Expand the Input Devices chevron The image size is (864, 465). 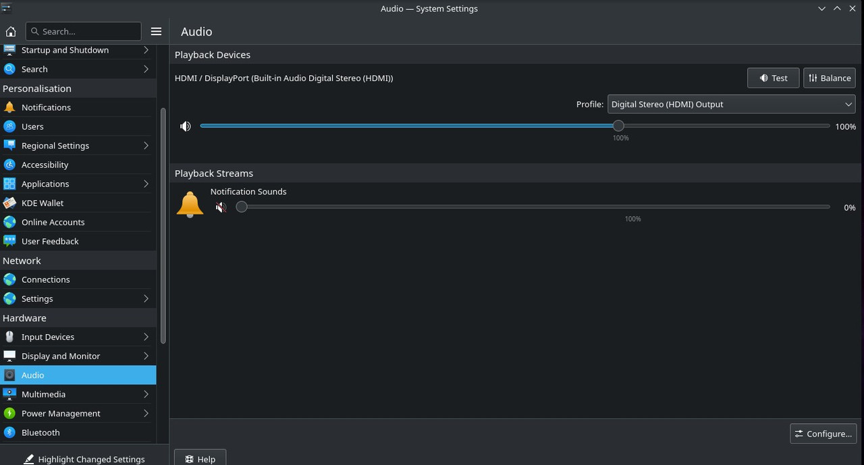tap(146, 337)
